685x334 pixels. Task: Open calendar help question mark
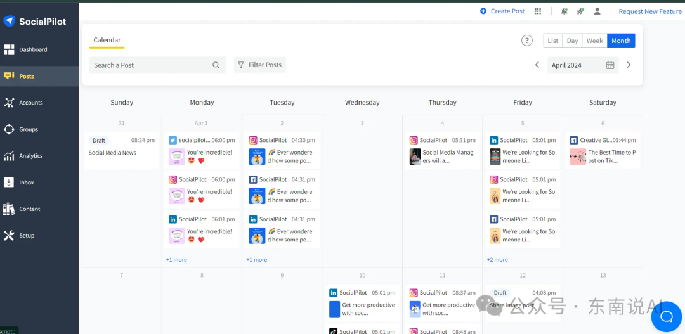pyautogui.click(x=527, y=41)
